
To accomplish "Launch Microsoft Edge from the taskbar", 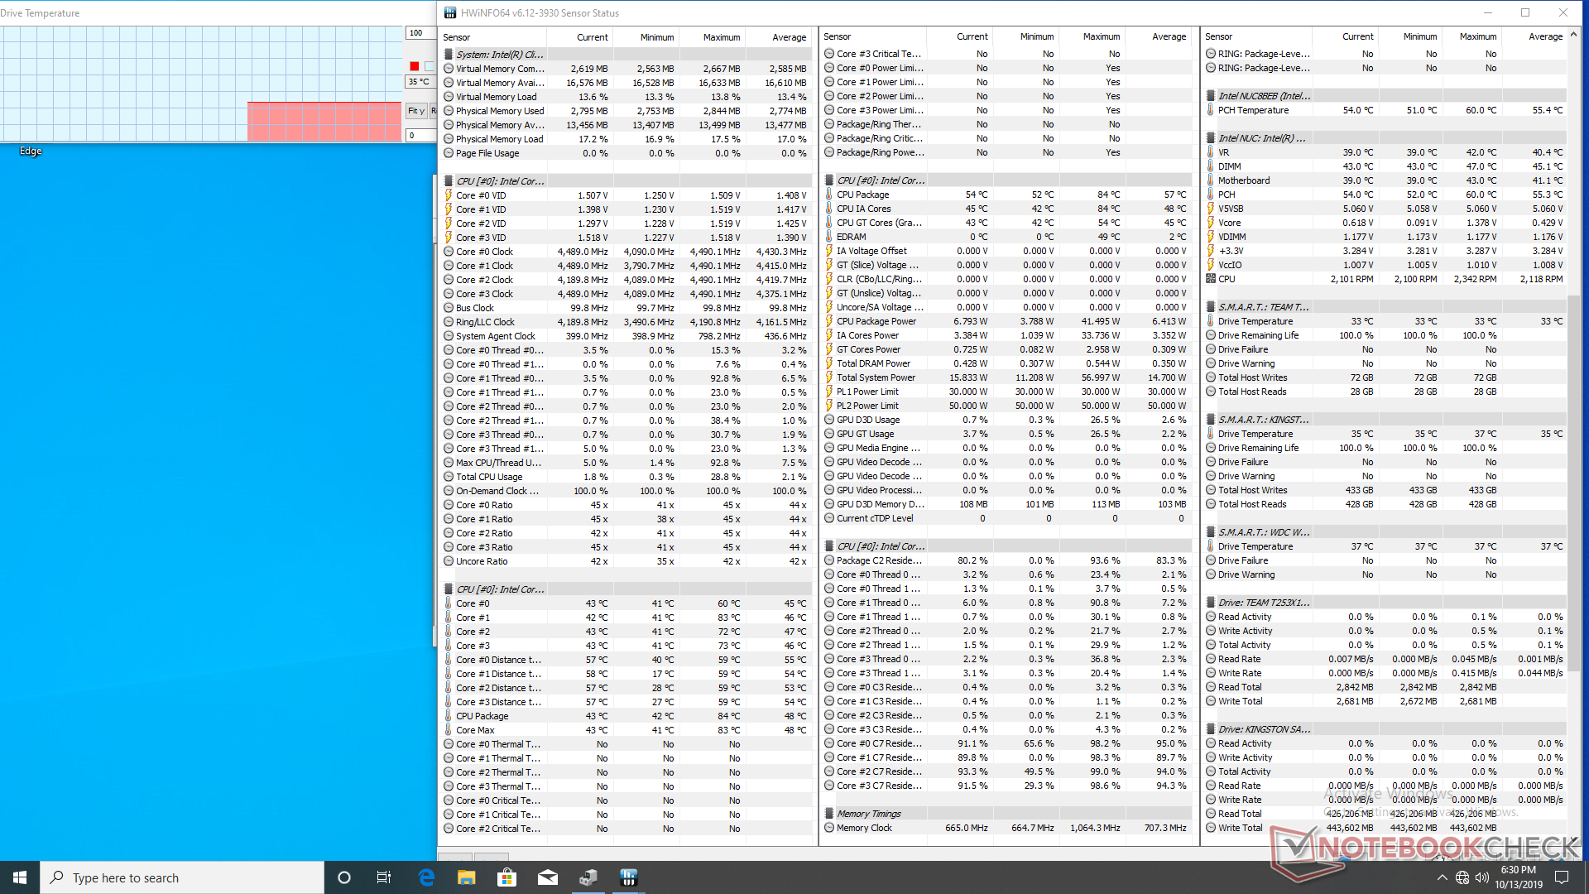I will coord(426,877).
